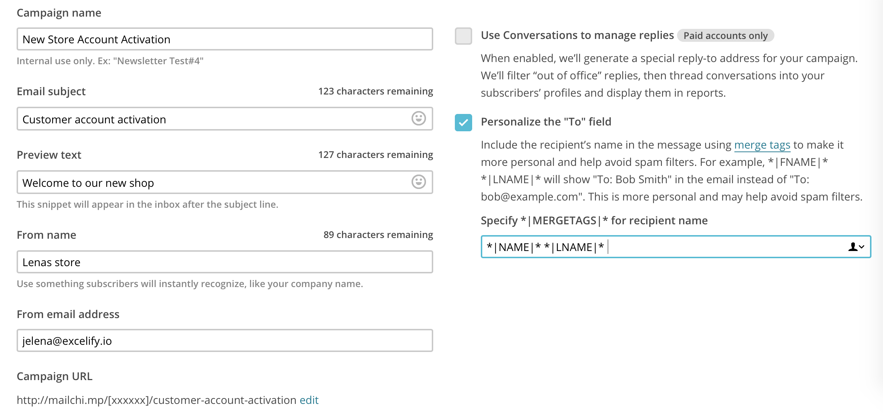Click the Specify MERGETAGS for recipient name label
This screenshot has width=883, height=414.
[x=594, y=221]
